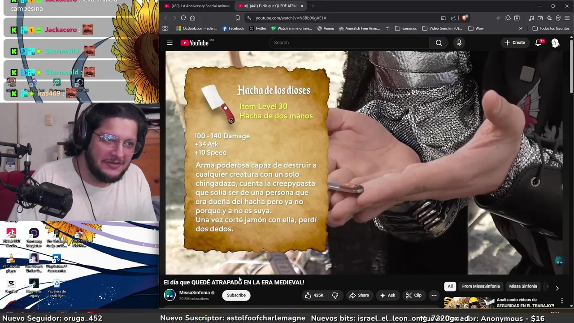Select the All filter chip
The width and height of the screenshot is (574, 323).
[450, 286]
